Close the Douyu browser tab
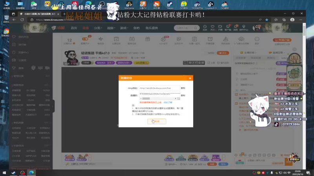Image resolution: width=314 pixels, height=176 pixels. point(58,14)
